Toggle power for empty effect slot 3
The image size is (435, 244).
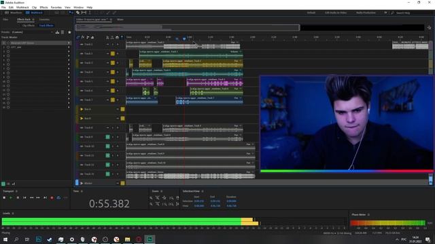pos(8,52)
